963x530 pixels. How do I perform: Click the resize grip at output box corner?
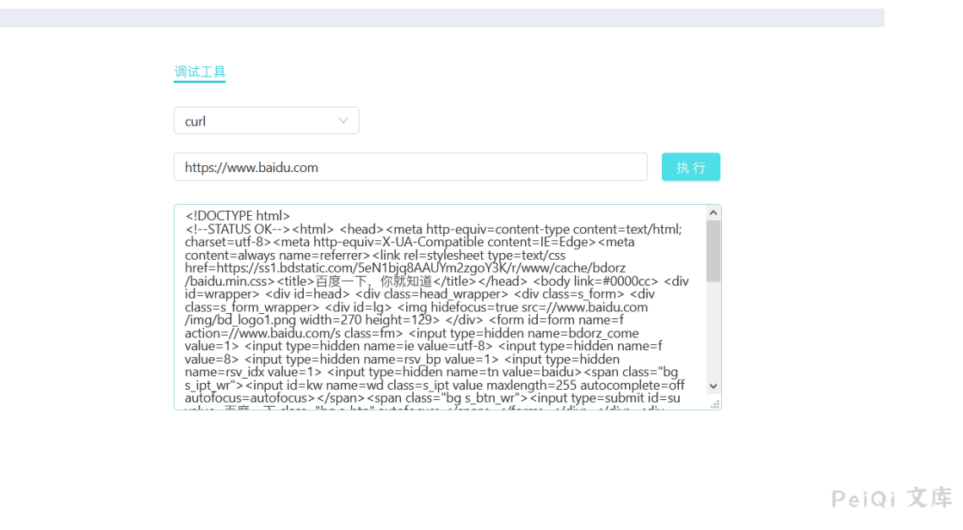pyautogui.click(x=714, y=404)
